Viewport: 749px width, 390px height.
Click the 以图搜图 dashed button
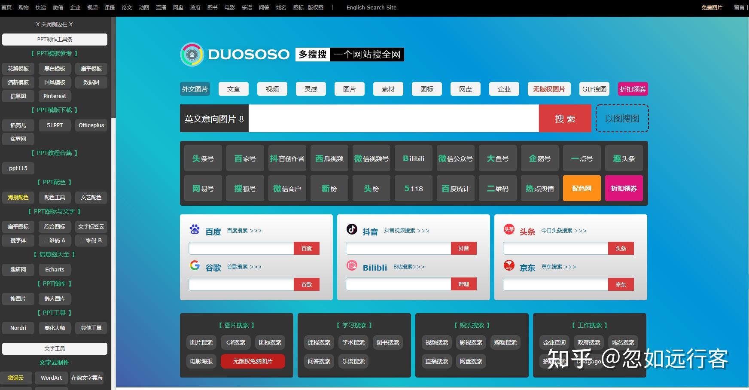click(x=622, y=119)
